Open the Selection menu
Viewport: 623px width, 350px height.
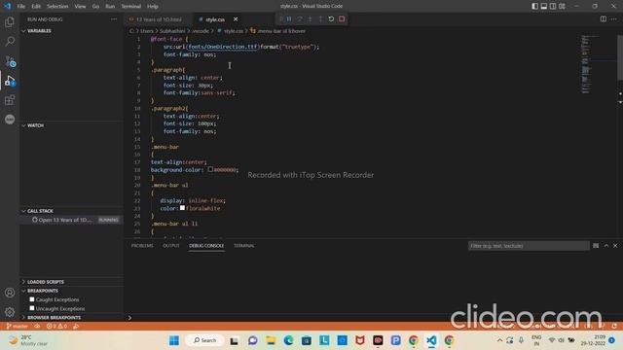[57, 6]
